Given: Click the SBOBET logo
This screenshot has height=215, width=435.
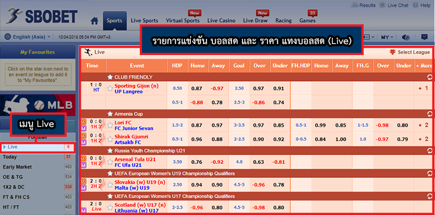Looking at the screenshot, I should click(42, 16).
